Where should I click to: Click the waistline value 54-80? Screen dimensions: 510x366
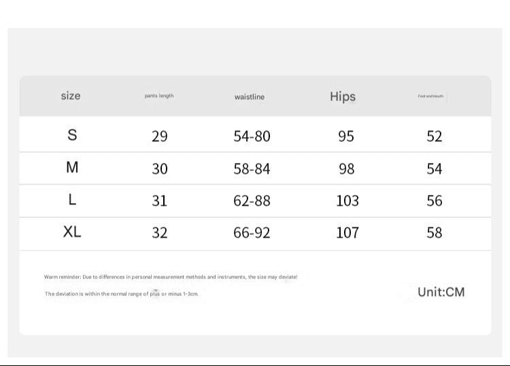click(252, 136)
